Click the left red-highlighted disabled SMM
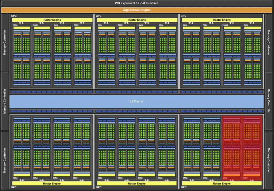 click(x=232, y=148)
